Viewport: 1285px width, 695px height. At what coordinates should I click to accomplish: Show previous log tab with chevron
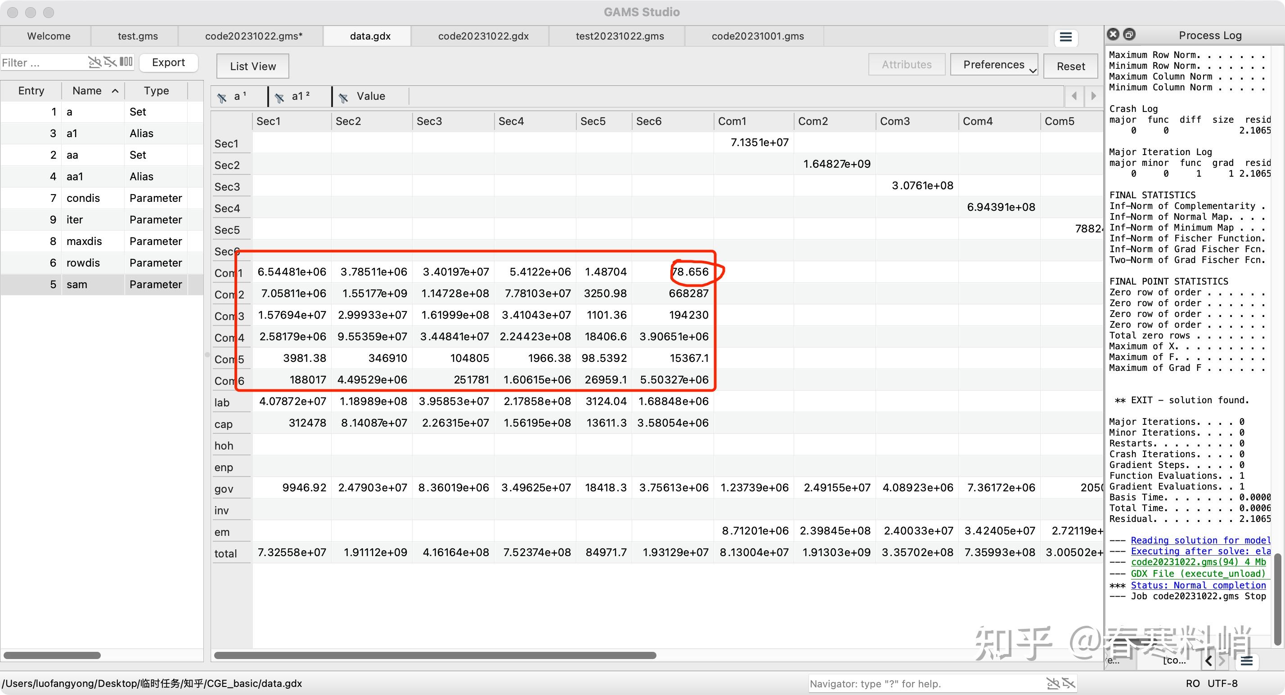[x=1208, y=661]
